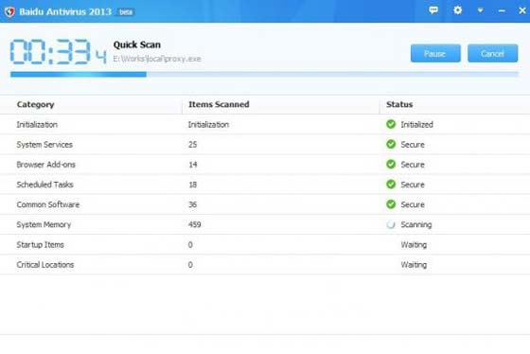The image size is (530, 354).
Task: Select the Scheduled Tasks row label
Action: [x=45, y=185]
